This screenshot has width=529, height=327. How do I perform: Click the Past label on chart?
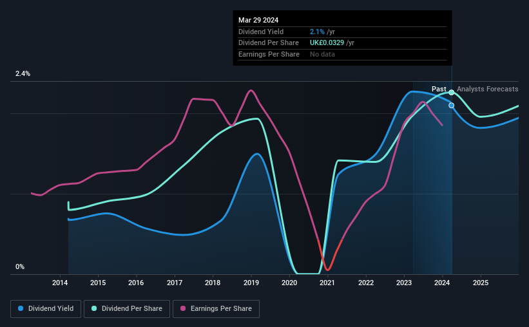tap(439, 89)
